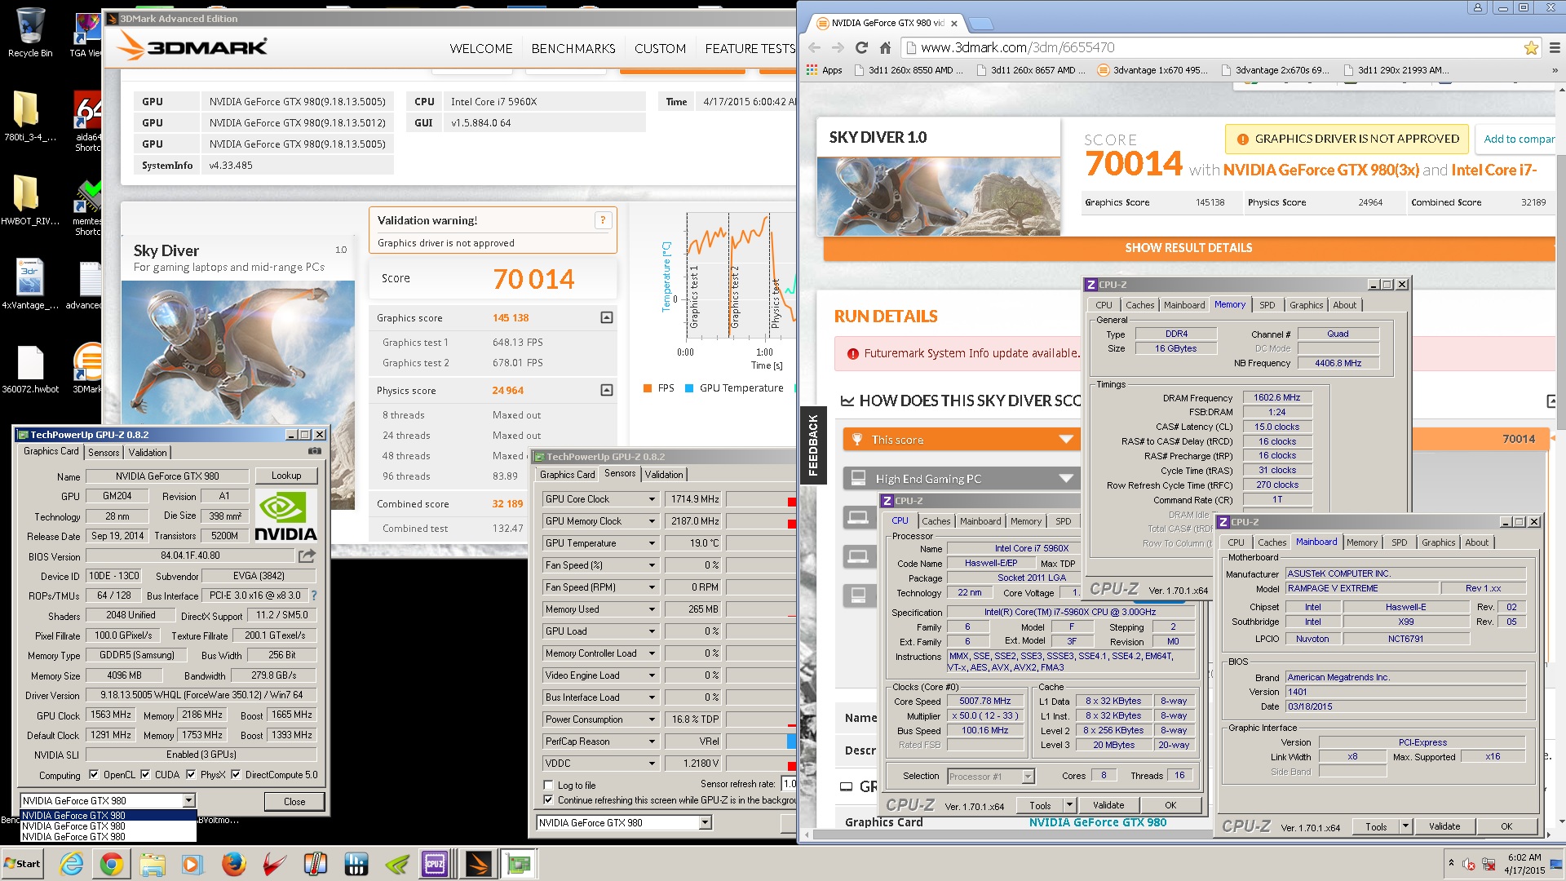Click Chrome's forward arrow

(x=838, y=47)
